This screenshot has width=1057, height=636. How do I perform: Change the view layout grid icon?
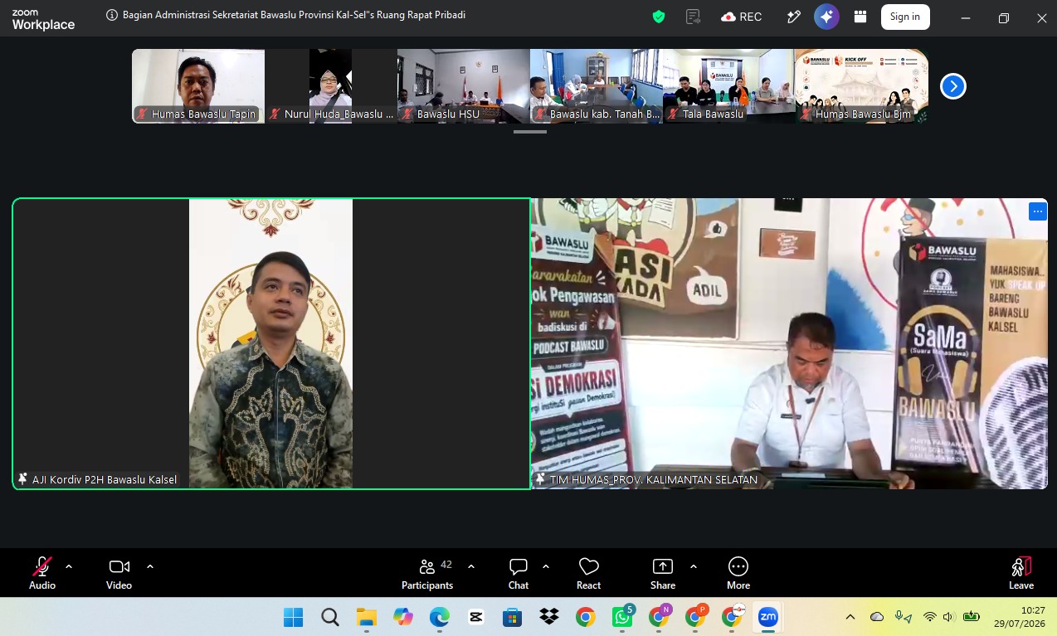(860, 17)
